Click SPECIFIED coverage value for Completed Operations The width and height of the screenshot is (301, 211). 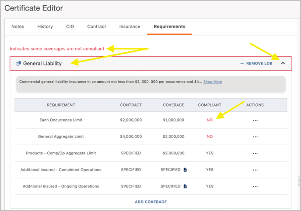pyautogui.click(x=171, y=170)
